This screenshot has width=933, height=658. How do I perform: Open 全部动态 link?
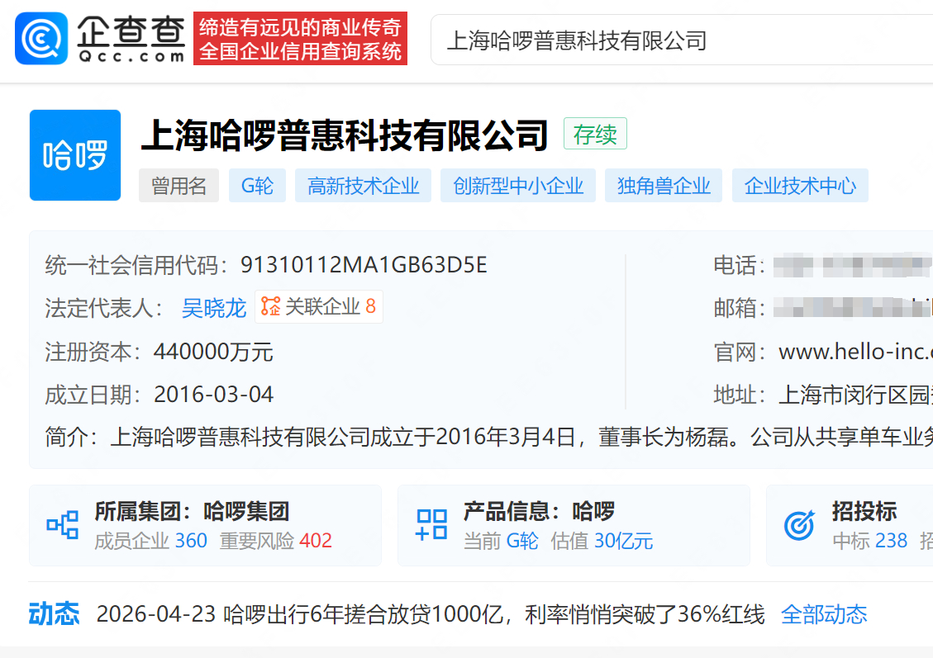824,614
